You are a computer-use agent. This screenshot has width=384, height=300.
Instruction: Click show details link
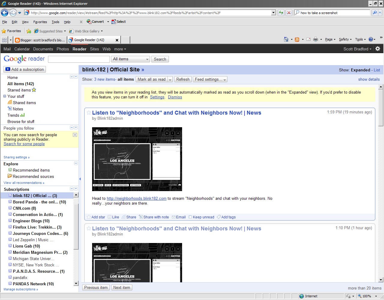coord(369,79)
